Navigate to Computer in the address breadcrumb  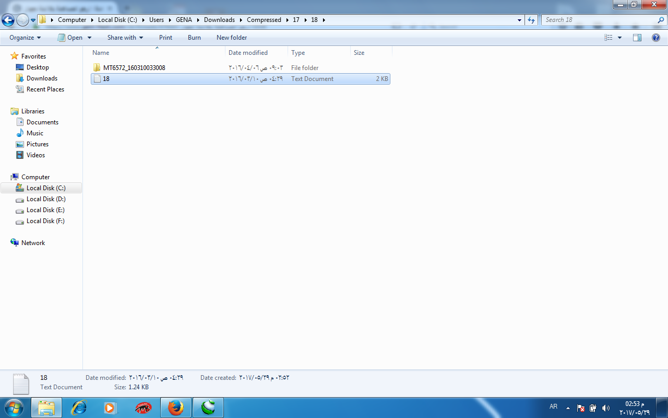tap(72, 20)
